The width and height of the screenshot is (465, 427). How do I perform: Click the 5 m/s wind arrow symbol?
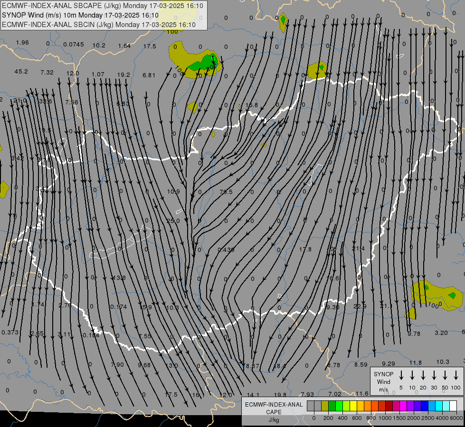[401, 375]
